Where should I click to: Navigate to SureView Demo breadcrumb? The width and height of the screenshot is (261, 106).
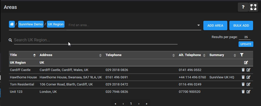(x=31, y=24)
